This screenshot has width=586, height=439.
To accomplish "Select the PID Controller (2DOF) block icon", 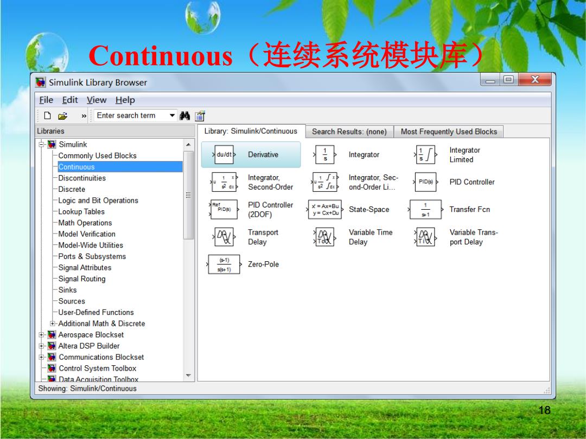I will click(x=224, y=209).
